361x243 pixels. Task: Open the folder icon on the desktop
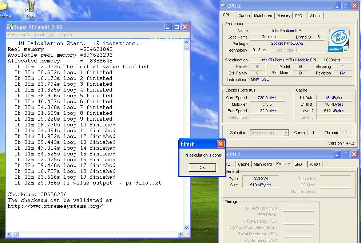tap(3, 7)
